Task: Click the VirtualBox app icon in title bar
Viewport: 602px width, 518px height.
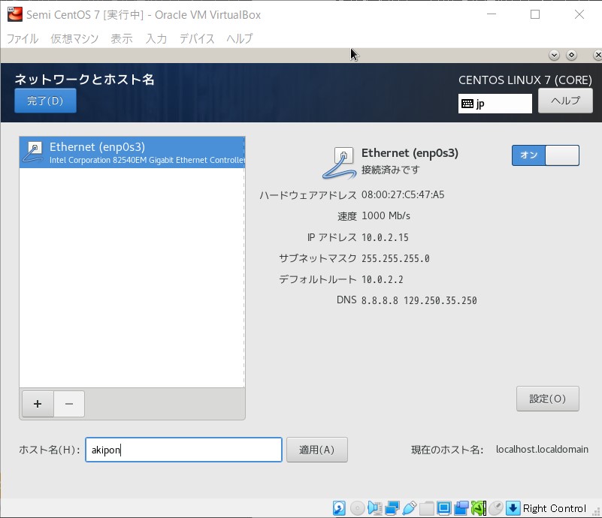Action: pyautogui.click(x=15, y=14)
